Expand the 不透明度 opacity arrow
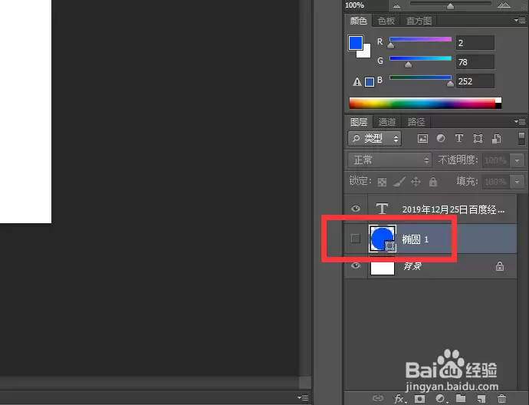529x405 pixels. 517,160
